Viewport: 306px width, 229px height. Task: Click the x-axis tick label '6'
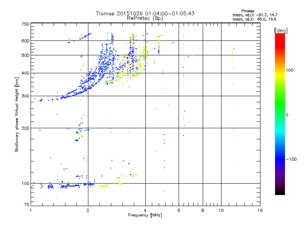click(179, 210)
